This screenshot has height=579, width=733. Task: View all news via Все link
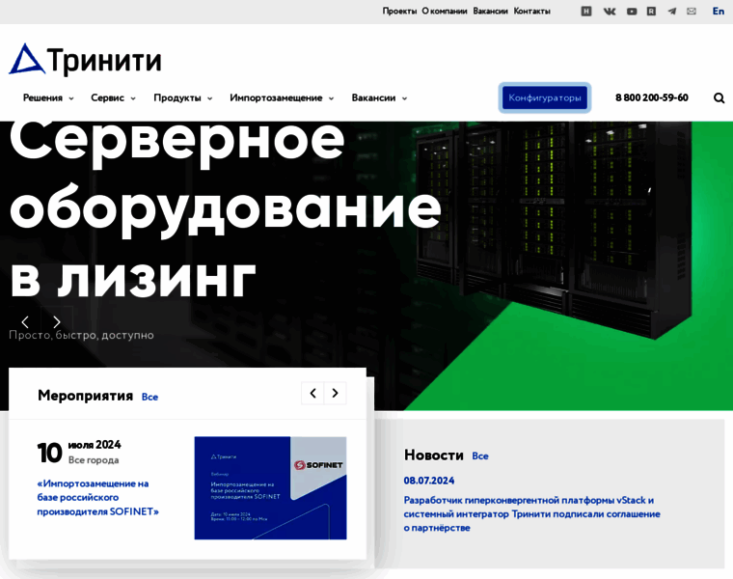point(480,456)
